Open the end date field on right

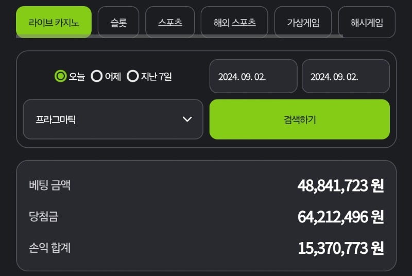346,76
